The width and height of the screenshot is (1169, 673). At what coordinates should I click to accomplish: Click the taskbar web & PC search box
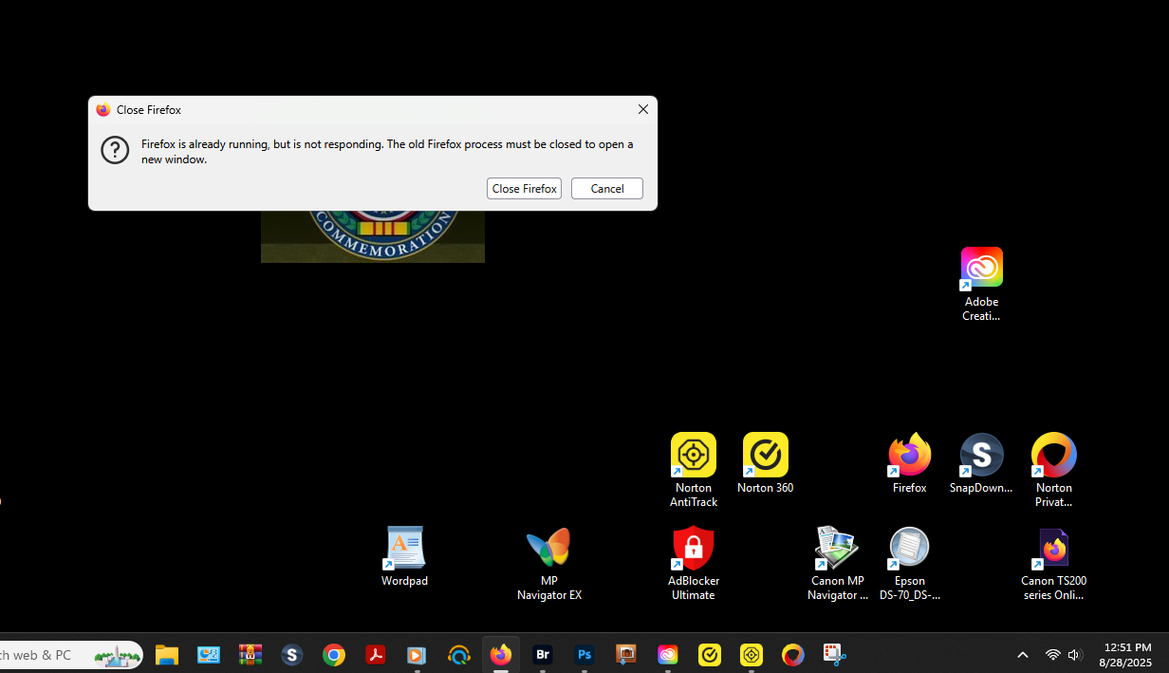pos(71,655)
